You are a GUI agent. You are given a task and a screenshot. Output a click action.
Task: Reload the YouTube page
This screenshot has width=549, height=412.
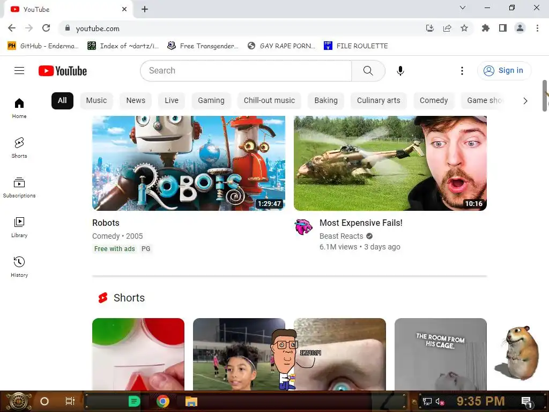46,28
